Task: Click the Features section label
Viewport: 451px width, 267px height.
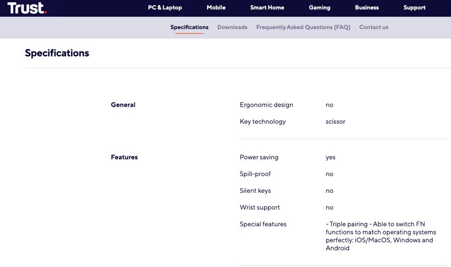Action: (124, 157)
